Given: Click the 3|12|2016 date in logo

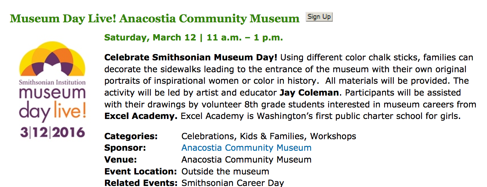Looking at the screenshot, I should tap(52, 133).
